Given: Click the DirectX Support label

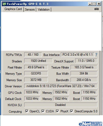Looking at the screenshot, I should coord(64,61).
